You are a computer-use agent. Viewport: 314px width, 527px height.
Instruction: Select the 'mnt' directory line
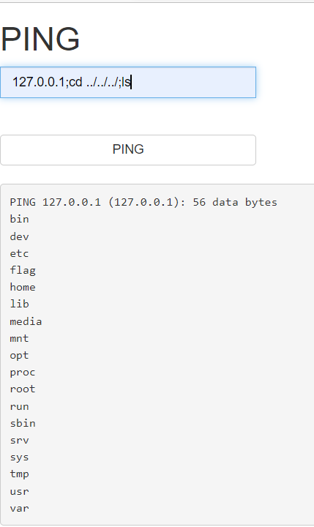coord(19,338)
